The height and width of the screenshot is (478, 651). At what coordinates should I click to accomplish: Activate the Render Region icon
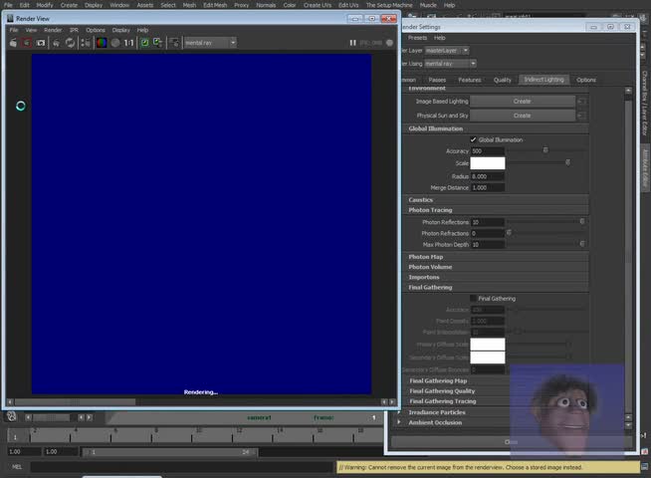click(x=27, y=43)
